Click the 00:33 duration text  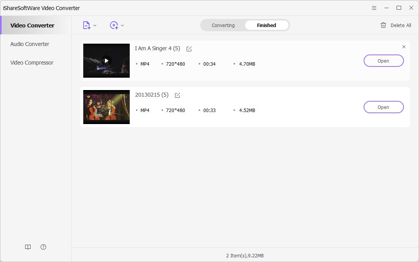click(209, 111)
